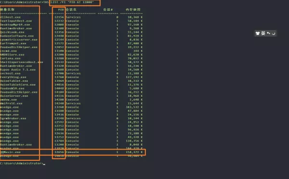Click the WmiPrvSE.exe process name
289x179 pixels.
(11, 103)
